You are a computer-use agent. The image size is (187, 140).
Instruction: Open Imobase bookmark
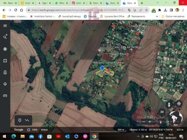pyautogui.click(x=15, y=16)
